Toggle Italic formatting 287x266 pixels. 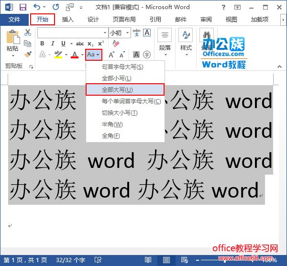point(53,44)
